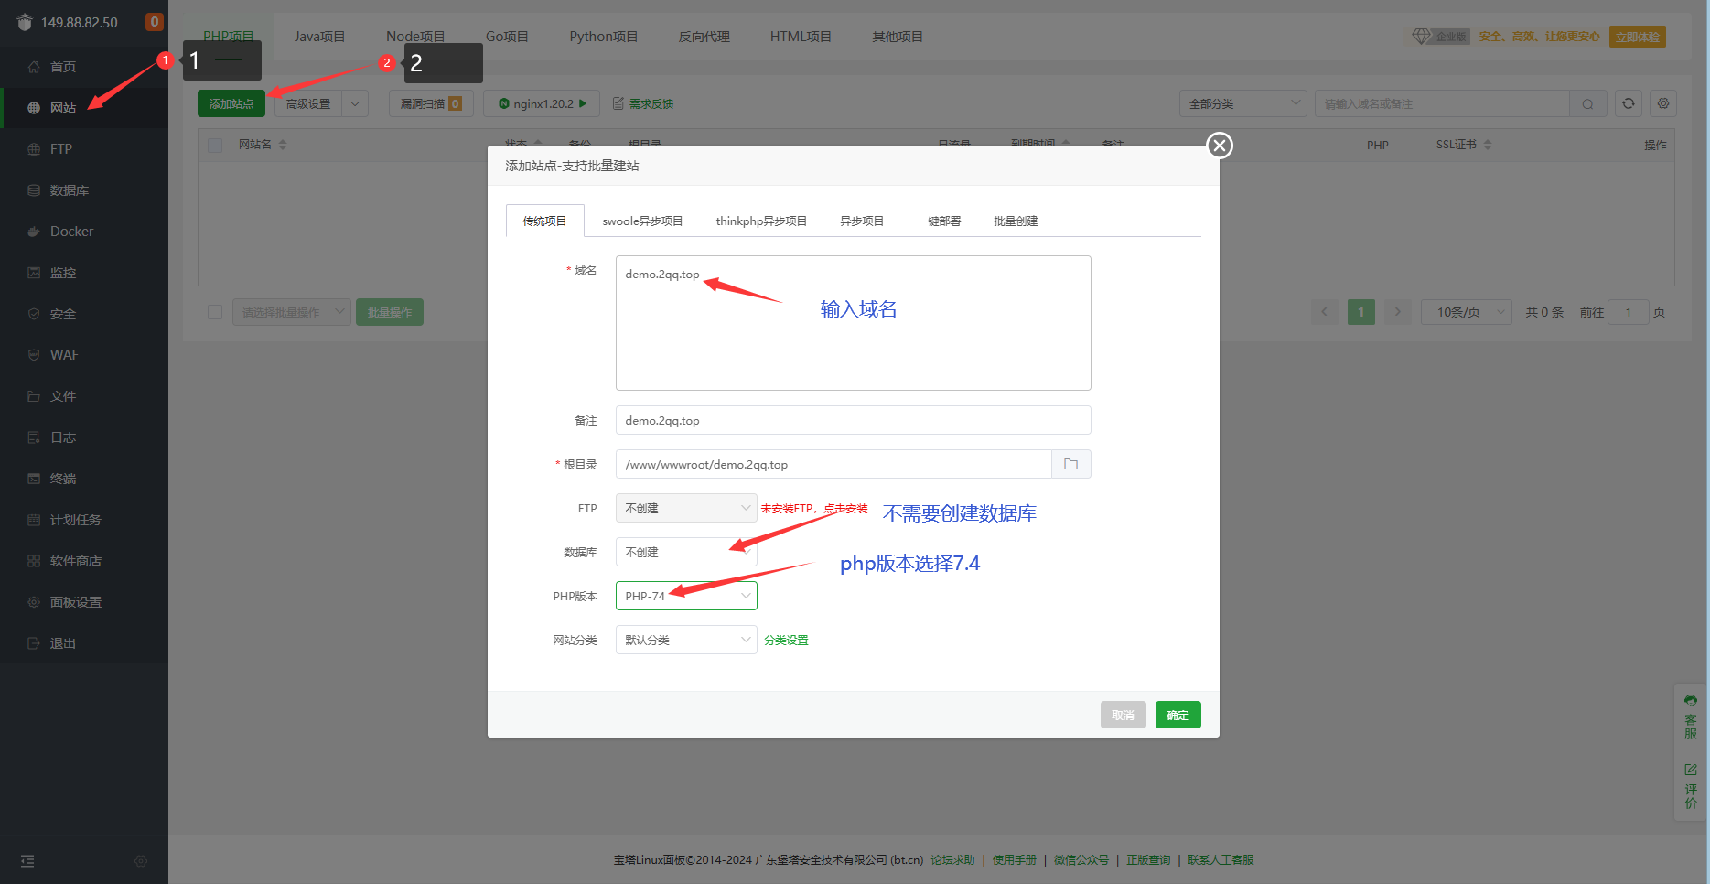Toggle the batch operation checkbox below table
The height and width of the screenshot is (884, 1710).
[x=215, y=312]
